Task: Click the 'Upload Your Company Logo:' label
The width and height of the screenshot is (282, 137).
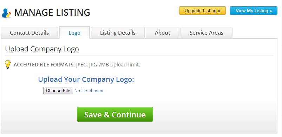Action: 86,79
